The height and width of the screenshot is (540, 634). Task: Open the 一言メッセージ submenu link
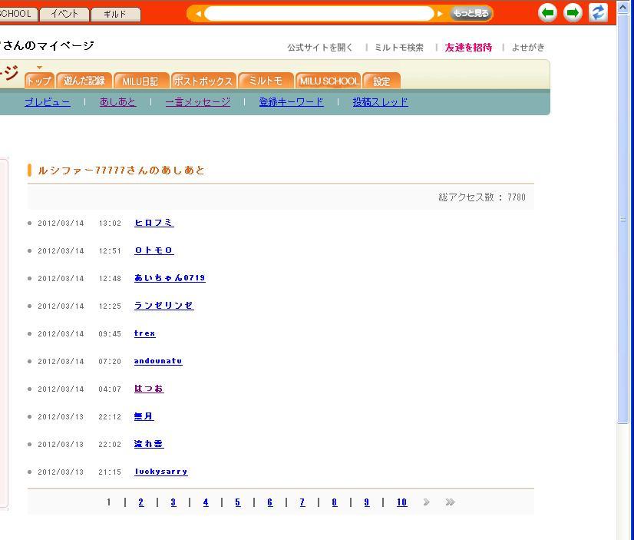pyautogui.click(x=197, y=101)
